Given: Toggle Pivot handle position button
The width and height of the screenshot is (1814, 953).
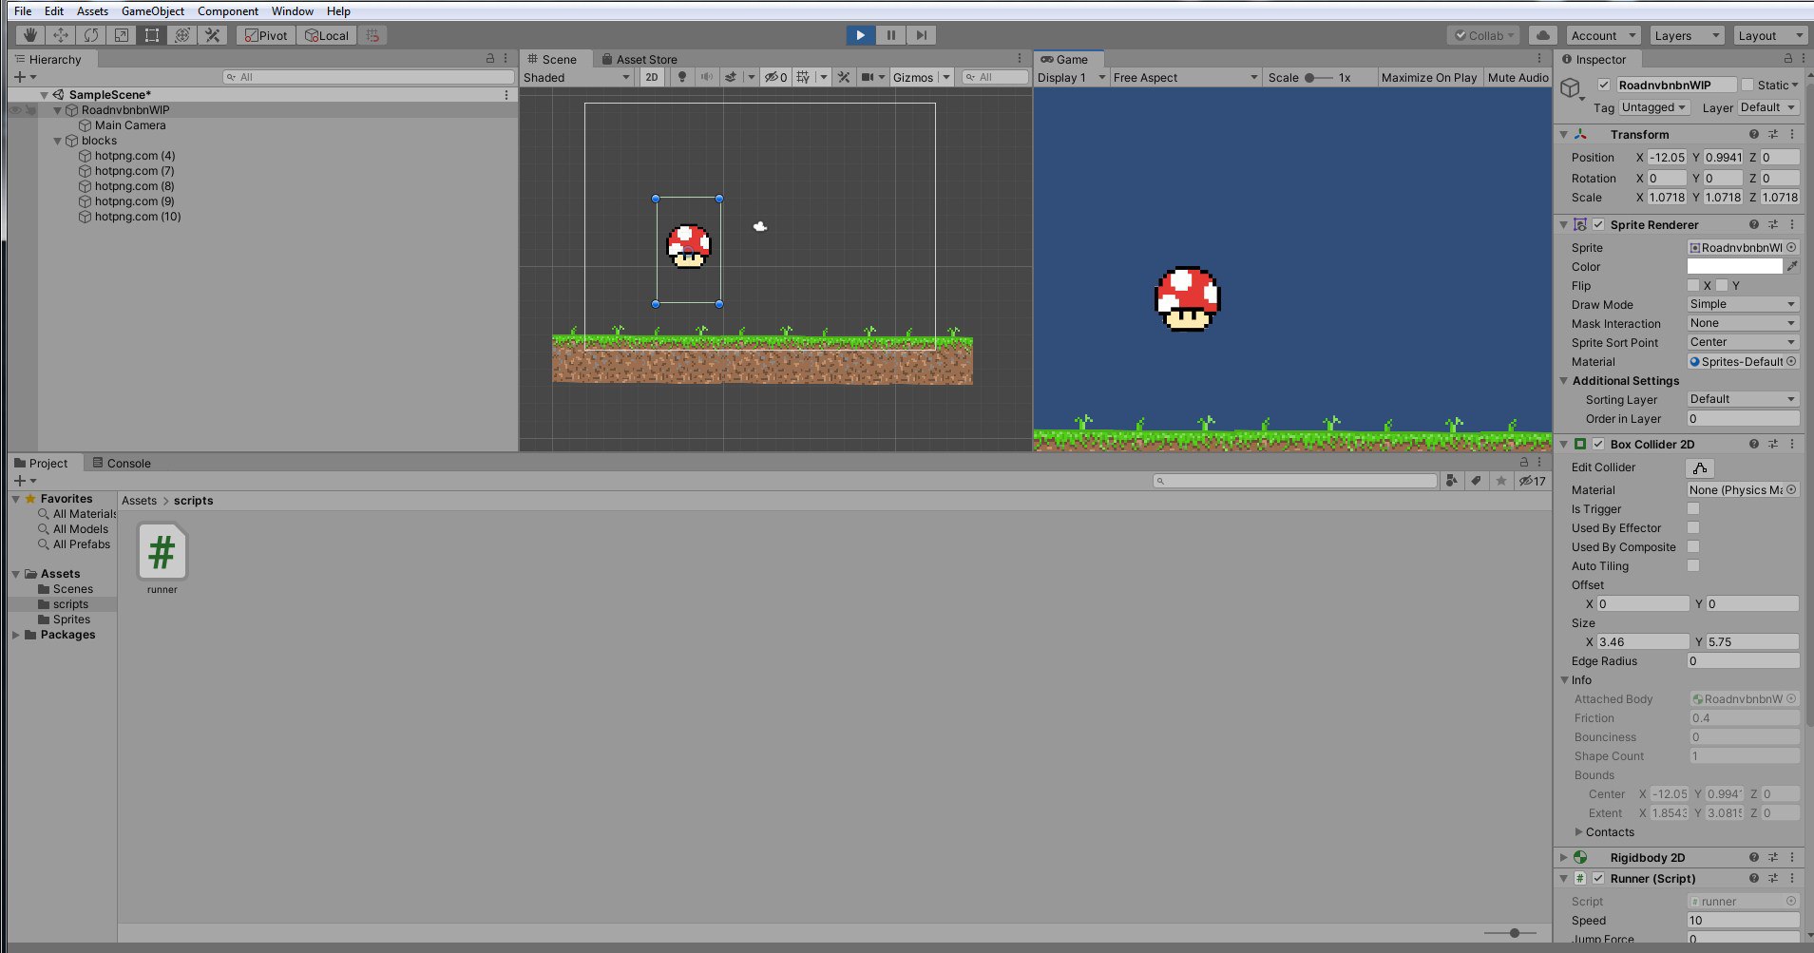Looking at the screenshot, I should pyautogui.click(x=266, y=35).
